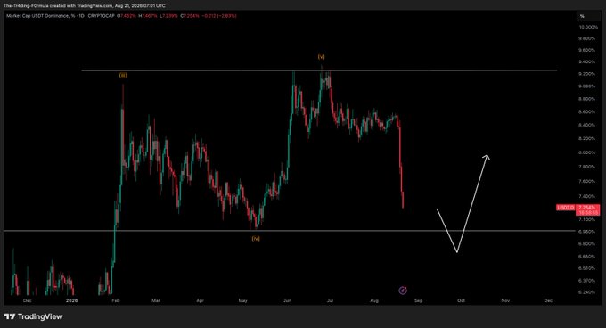The image size is (606, 328).
Task: Click the Oct label on time axis
Action: coord(461,300)
